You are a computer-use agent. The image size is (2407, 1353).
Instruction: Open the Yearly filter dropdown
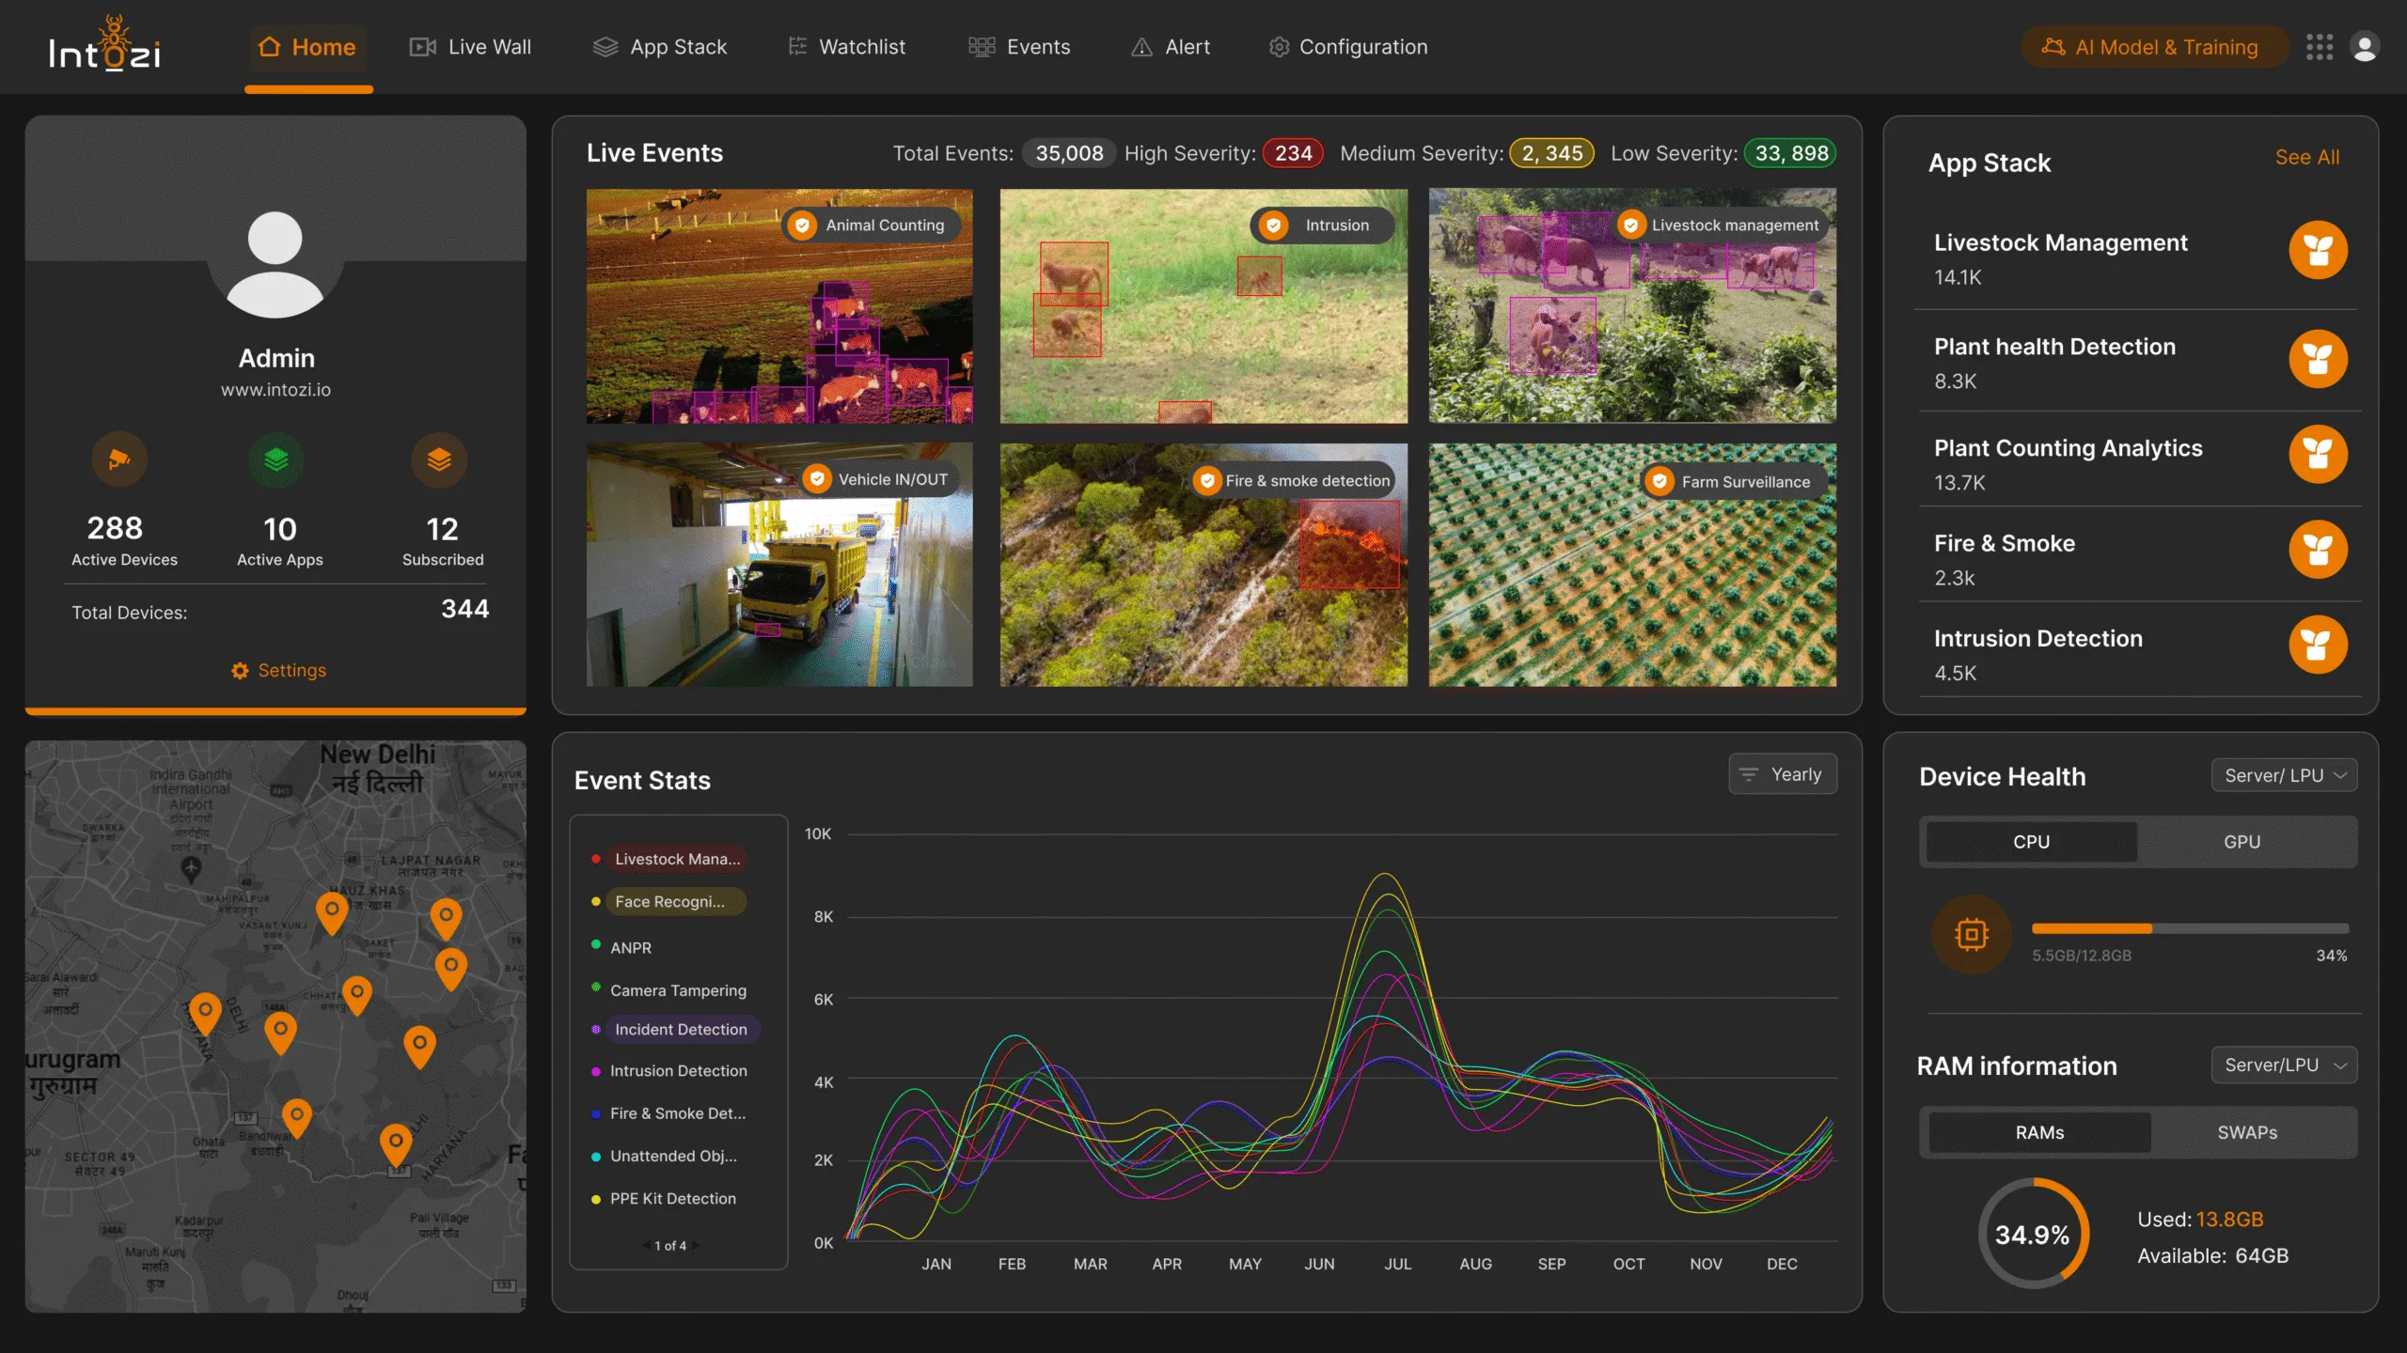point(1783,774)
